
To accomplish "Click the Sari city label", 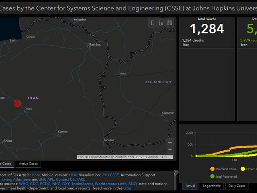I will 12,41.
